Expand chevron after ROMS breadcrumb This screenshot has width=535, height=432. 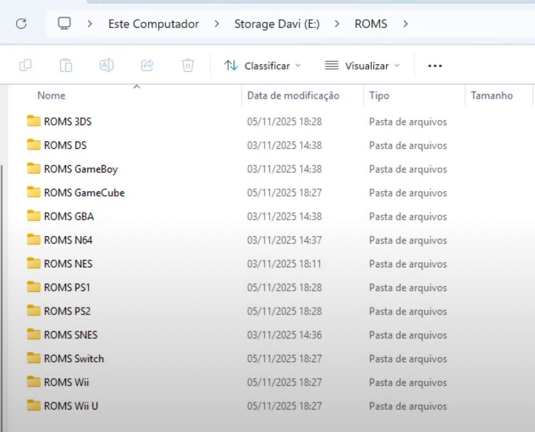[x=405, y=24]
